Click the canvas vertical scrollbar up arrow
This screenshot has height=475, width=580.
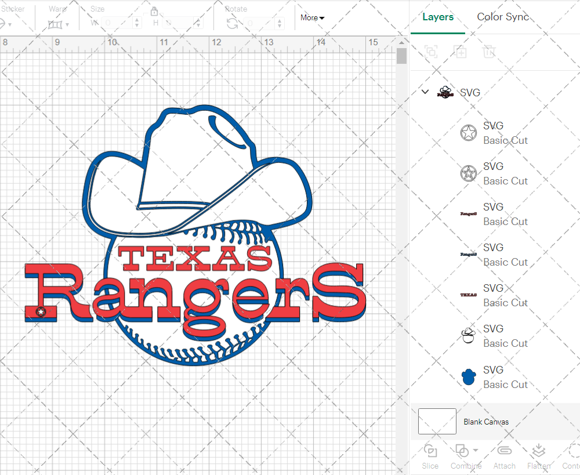point(401,42)
